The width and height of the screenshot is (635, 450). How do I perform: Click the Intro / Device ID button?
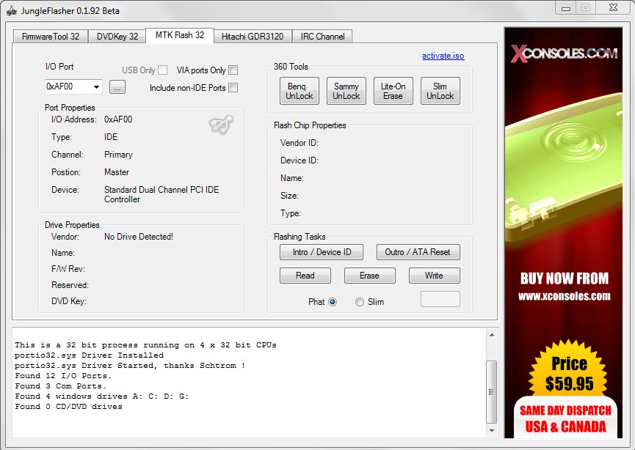tap(322, 252)
